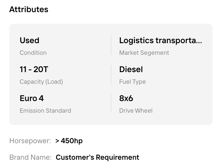Screen dimensions: 219x168
Task: Click the Drive Wheel label
Action: tap(136, 111)
